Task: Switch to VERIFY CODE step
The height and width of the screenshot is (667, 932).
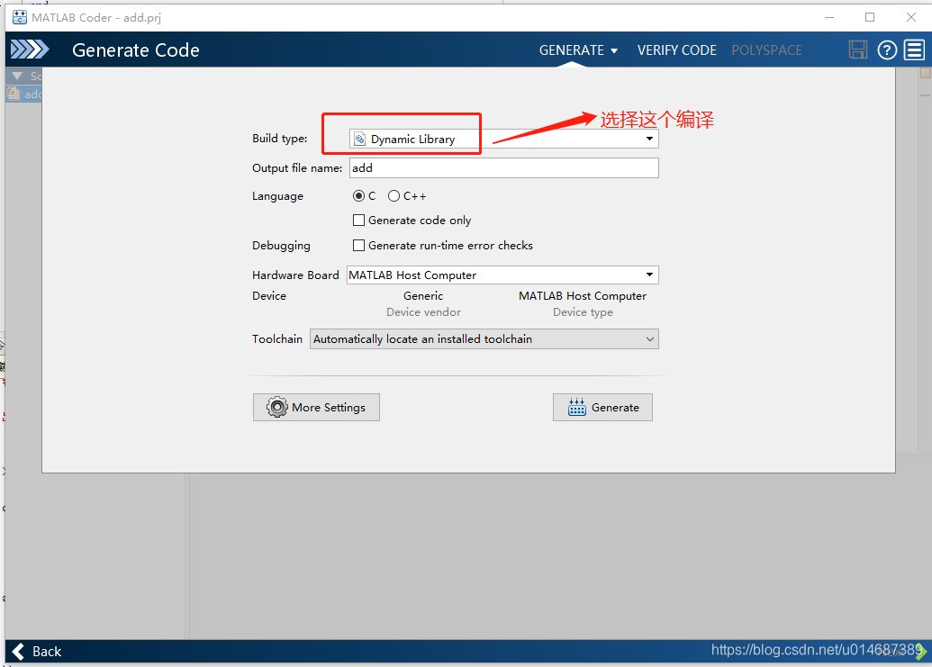Action: click(677, 50)
